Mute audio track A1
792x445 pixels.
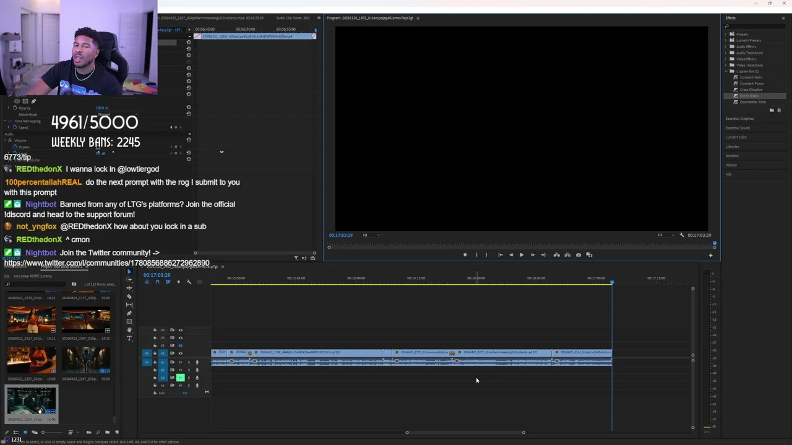tap(181, 362)
